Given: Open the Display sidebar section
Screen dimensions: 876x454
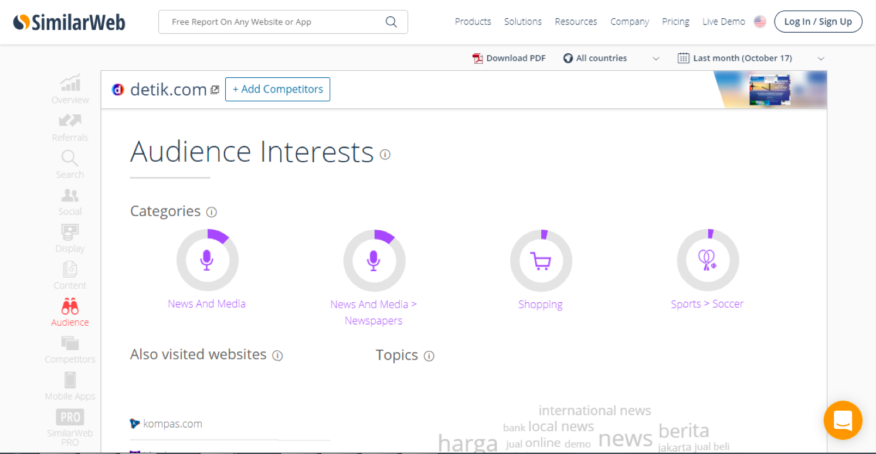Looking at the screenshot, I should (70, 239).
